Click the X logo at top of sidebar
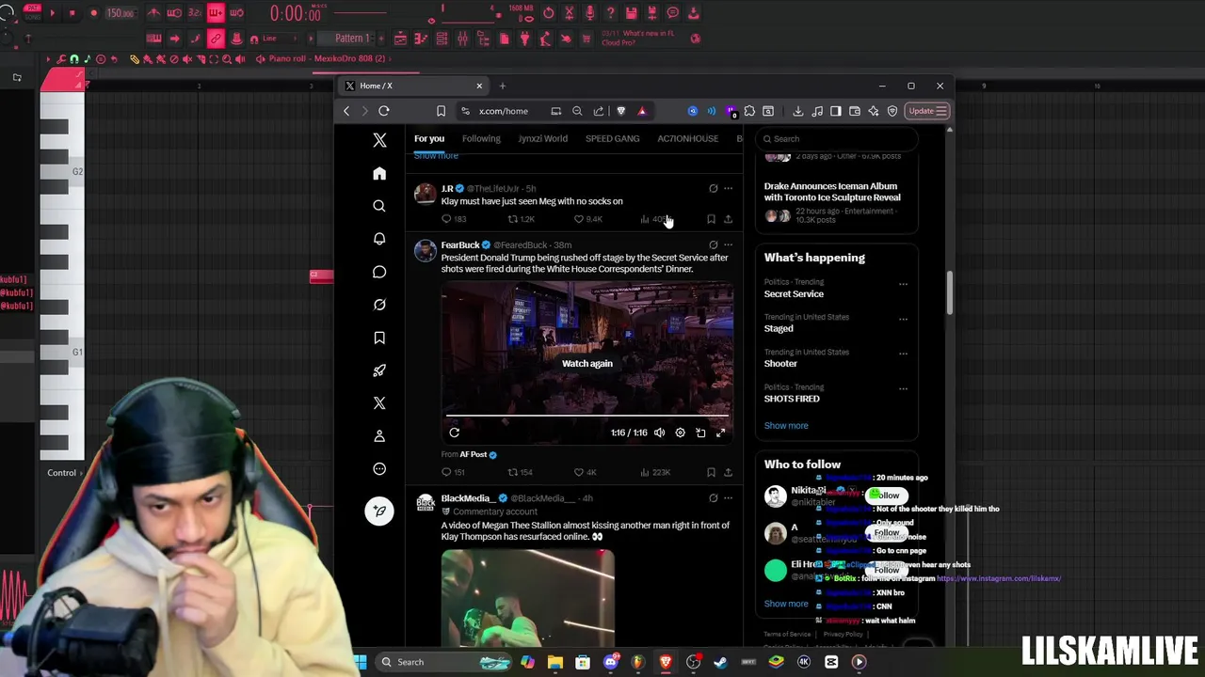 (379, 140)
